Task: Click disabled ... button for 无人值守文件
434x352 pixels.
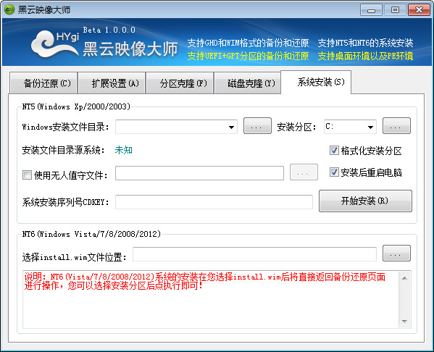Action: 304,172
